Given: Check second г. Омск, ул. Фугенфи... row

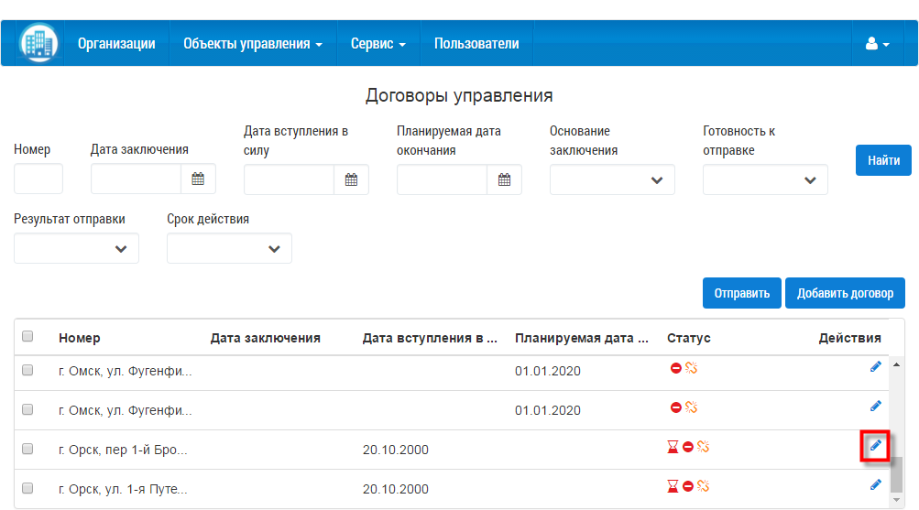Looking at the screenshot, I should click(27, 409).
